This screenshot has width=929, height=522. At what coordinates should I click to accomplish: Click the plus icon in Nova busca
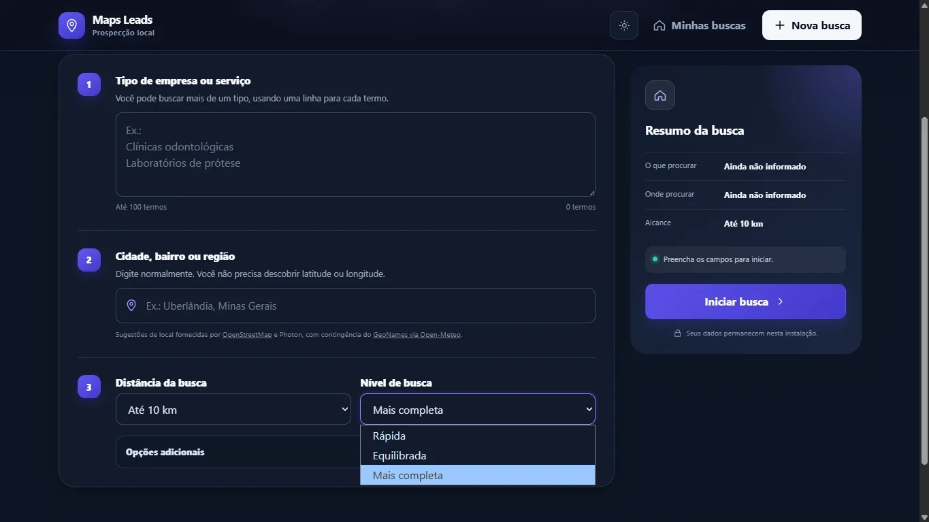click(x=780, y=25)
